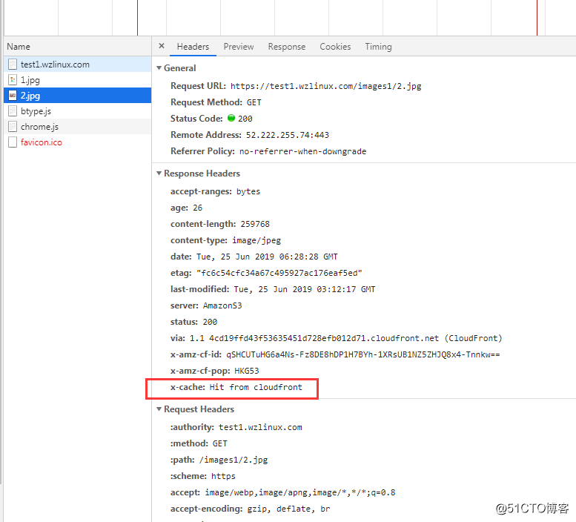Click the x-cache value Hit from cloudfront
Image resolution: width=576 pixels, height=522 pixels.
click(256, 387)
